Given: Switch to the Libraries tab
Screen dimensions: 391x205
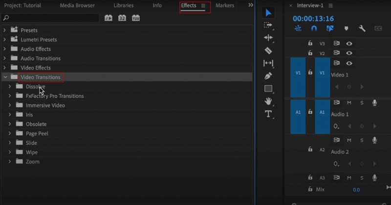Looking at the screenshot, I should pyautogui.click(x=124, y=5).
